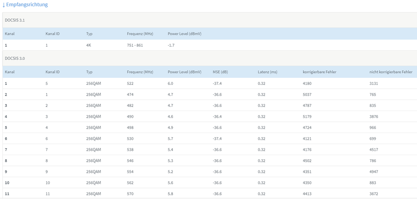Click the down arrow beside Empfangsrichtung

[4, 5]
